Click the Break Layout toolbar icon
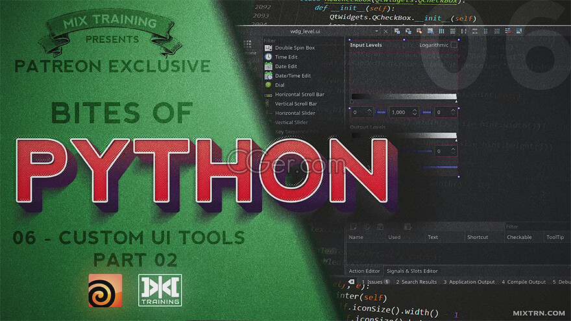Image resolution: width=571 pixels, height=321 pixels. click(507, 31)
